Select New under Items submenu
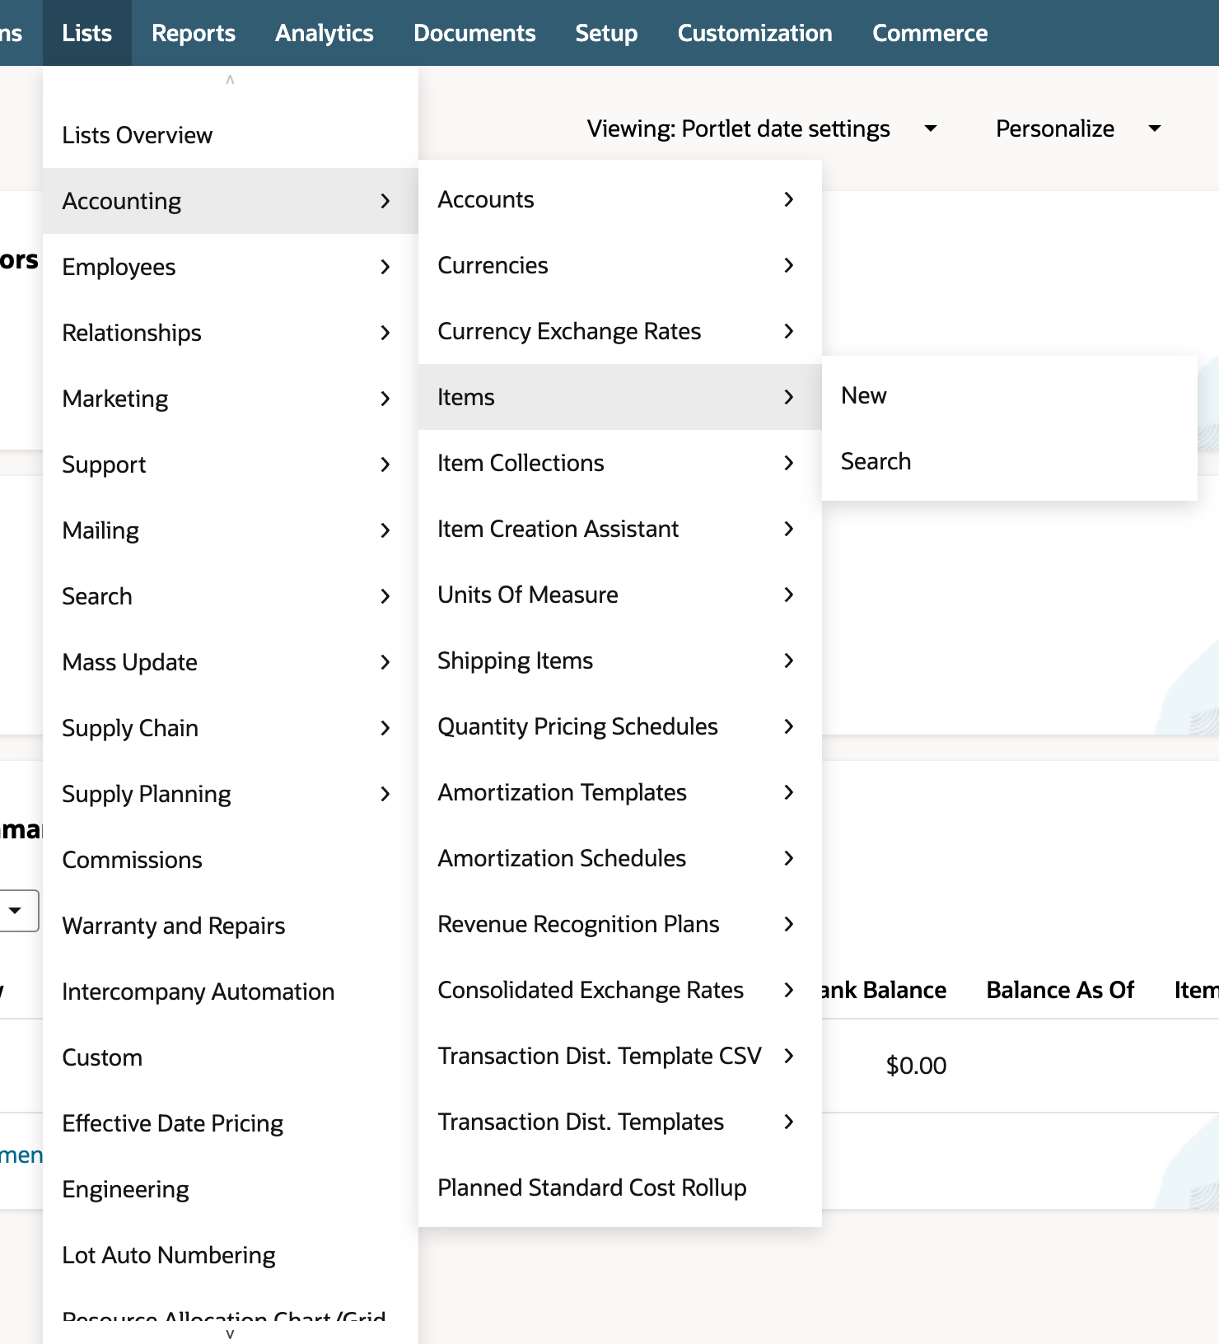1219x1344 pixels. tap(1009, 395)
